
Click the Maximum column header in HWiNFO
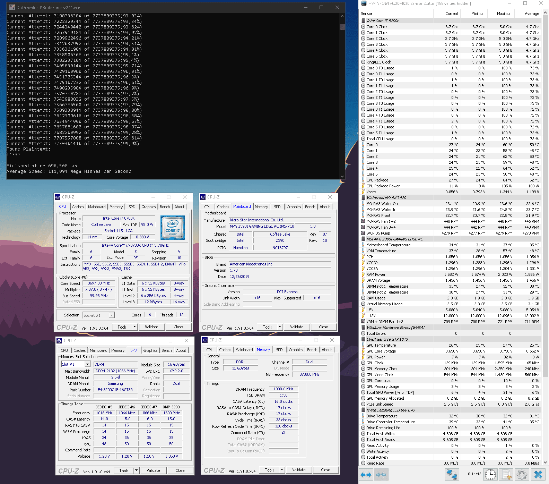(x=501, y=14)
